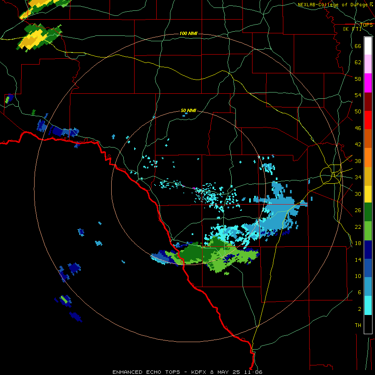Click the light pink legend swatch
The width and height of the screenshot is (375, 375).
pyautogui.click(x=368, y=64)
